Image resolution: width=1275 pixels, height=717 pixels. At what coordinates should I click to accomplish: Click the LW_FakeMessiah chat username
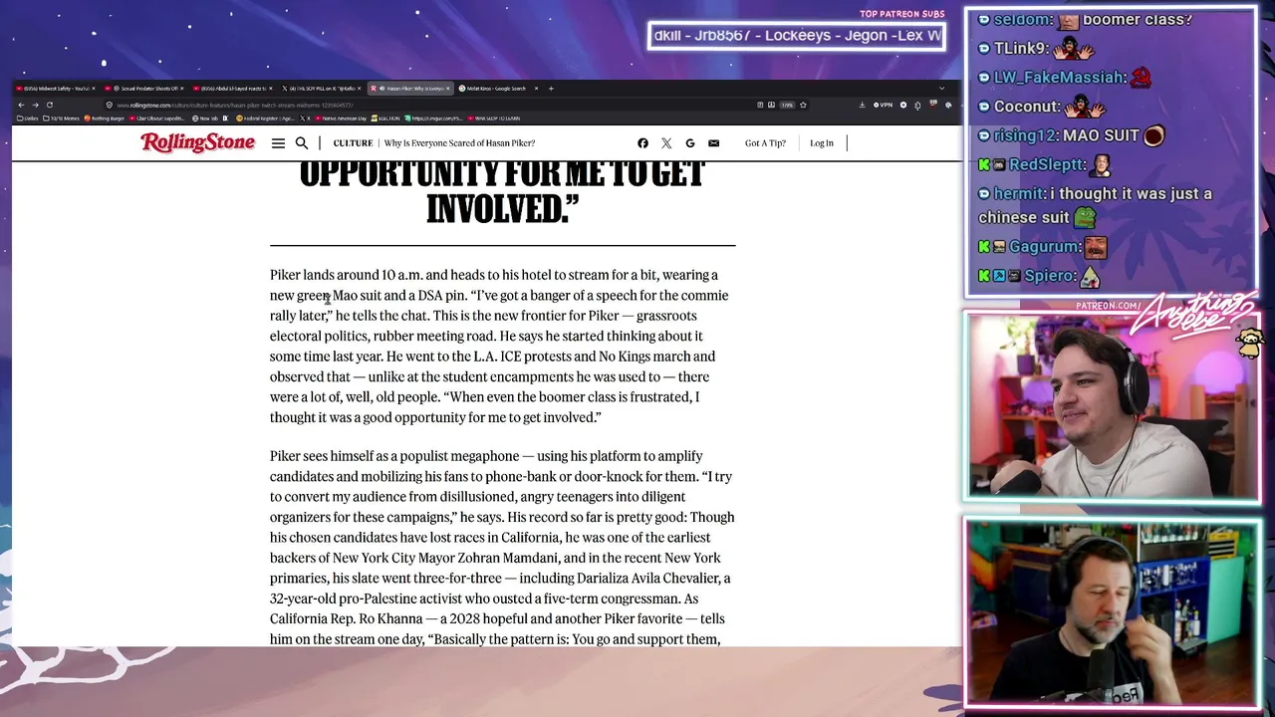[1060, 78]
